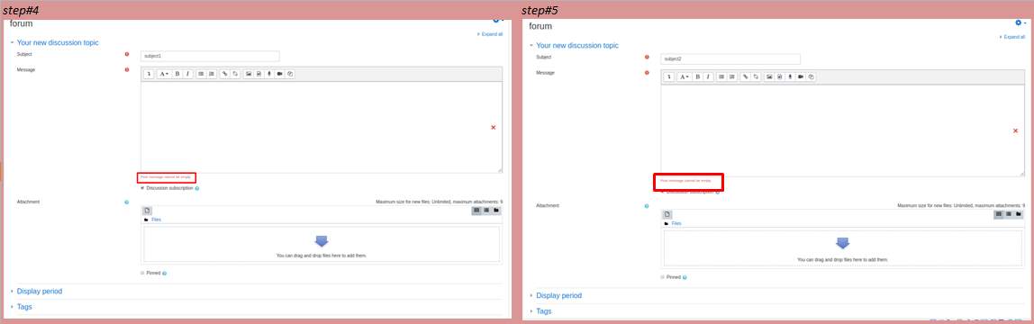Open the Files folder link in step#4
1034x324 pixels.
pyautogui.click(x=156, y=220)
